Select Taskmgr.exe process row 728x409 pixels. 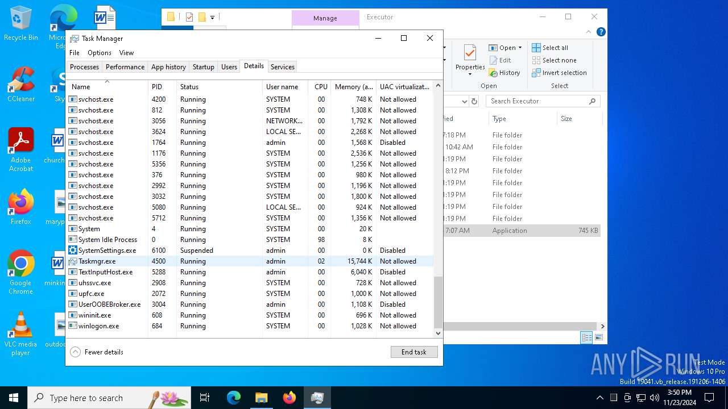point(250,261)
